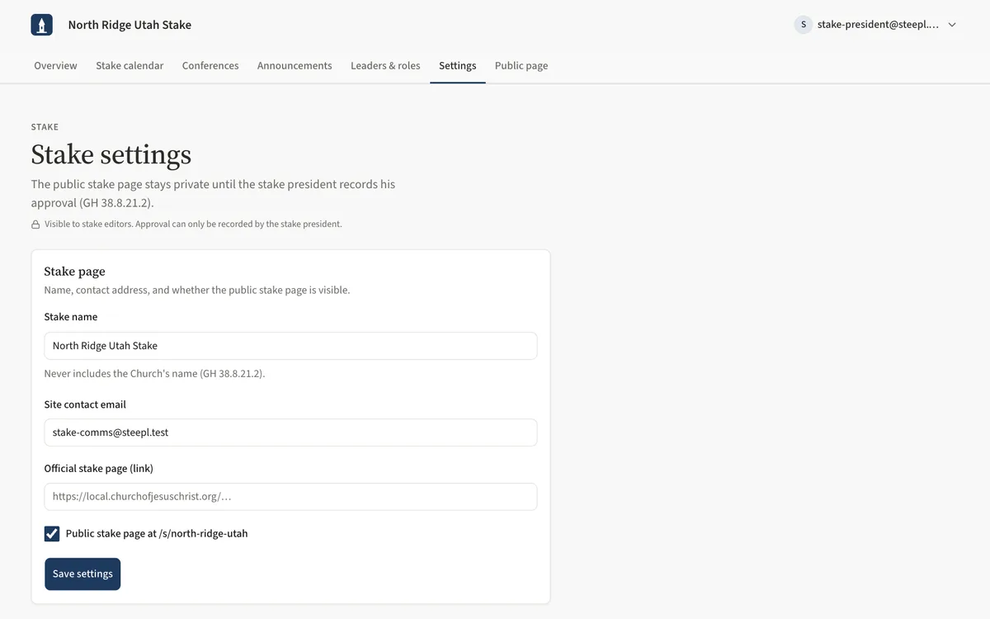Viewport: 990px width, 619px height.
Task: Click North Ridge Utah Stake header title
Action: (130, 25)
